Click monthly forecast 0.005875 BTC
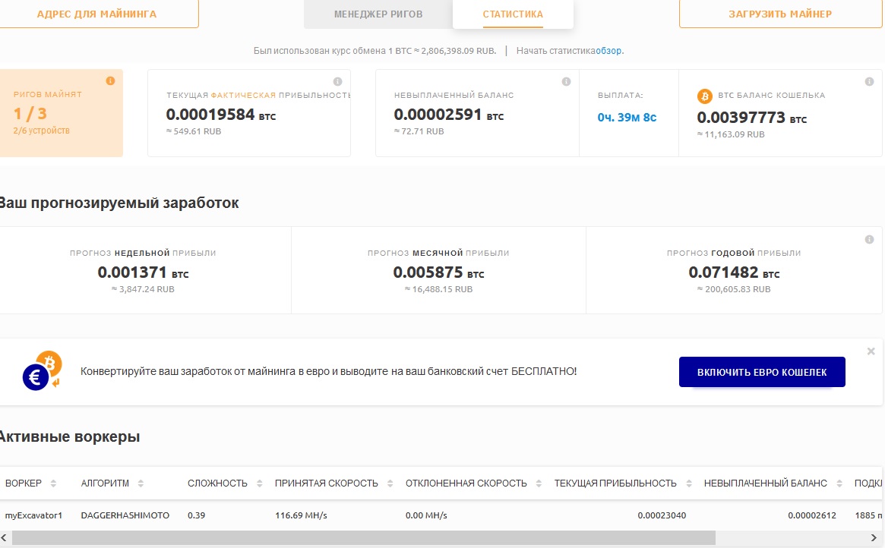Screen dimensions: 885x548 click(x=438, y=272)
